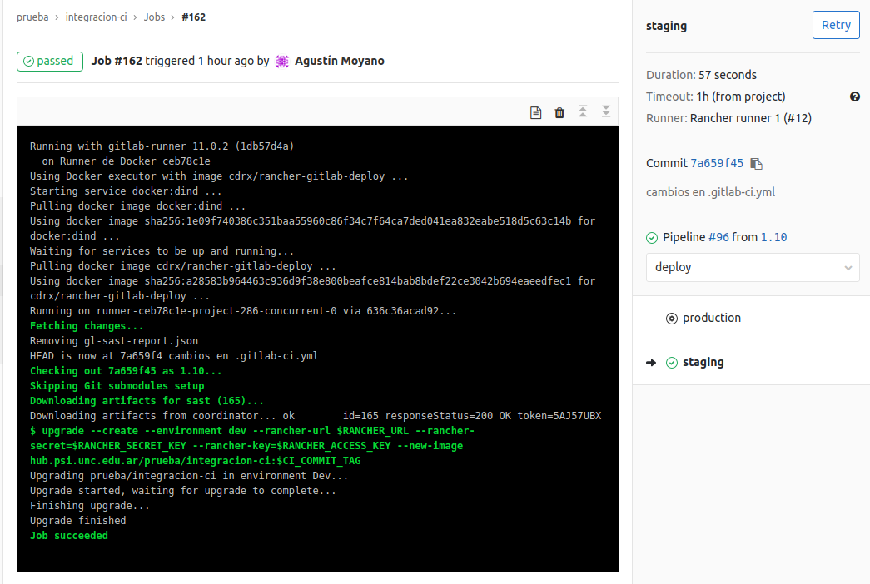This screenshot has height=584, width=870.
Task: Open the raw job log icon
Action: [535, 112]
